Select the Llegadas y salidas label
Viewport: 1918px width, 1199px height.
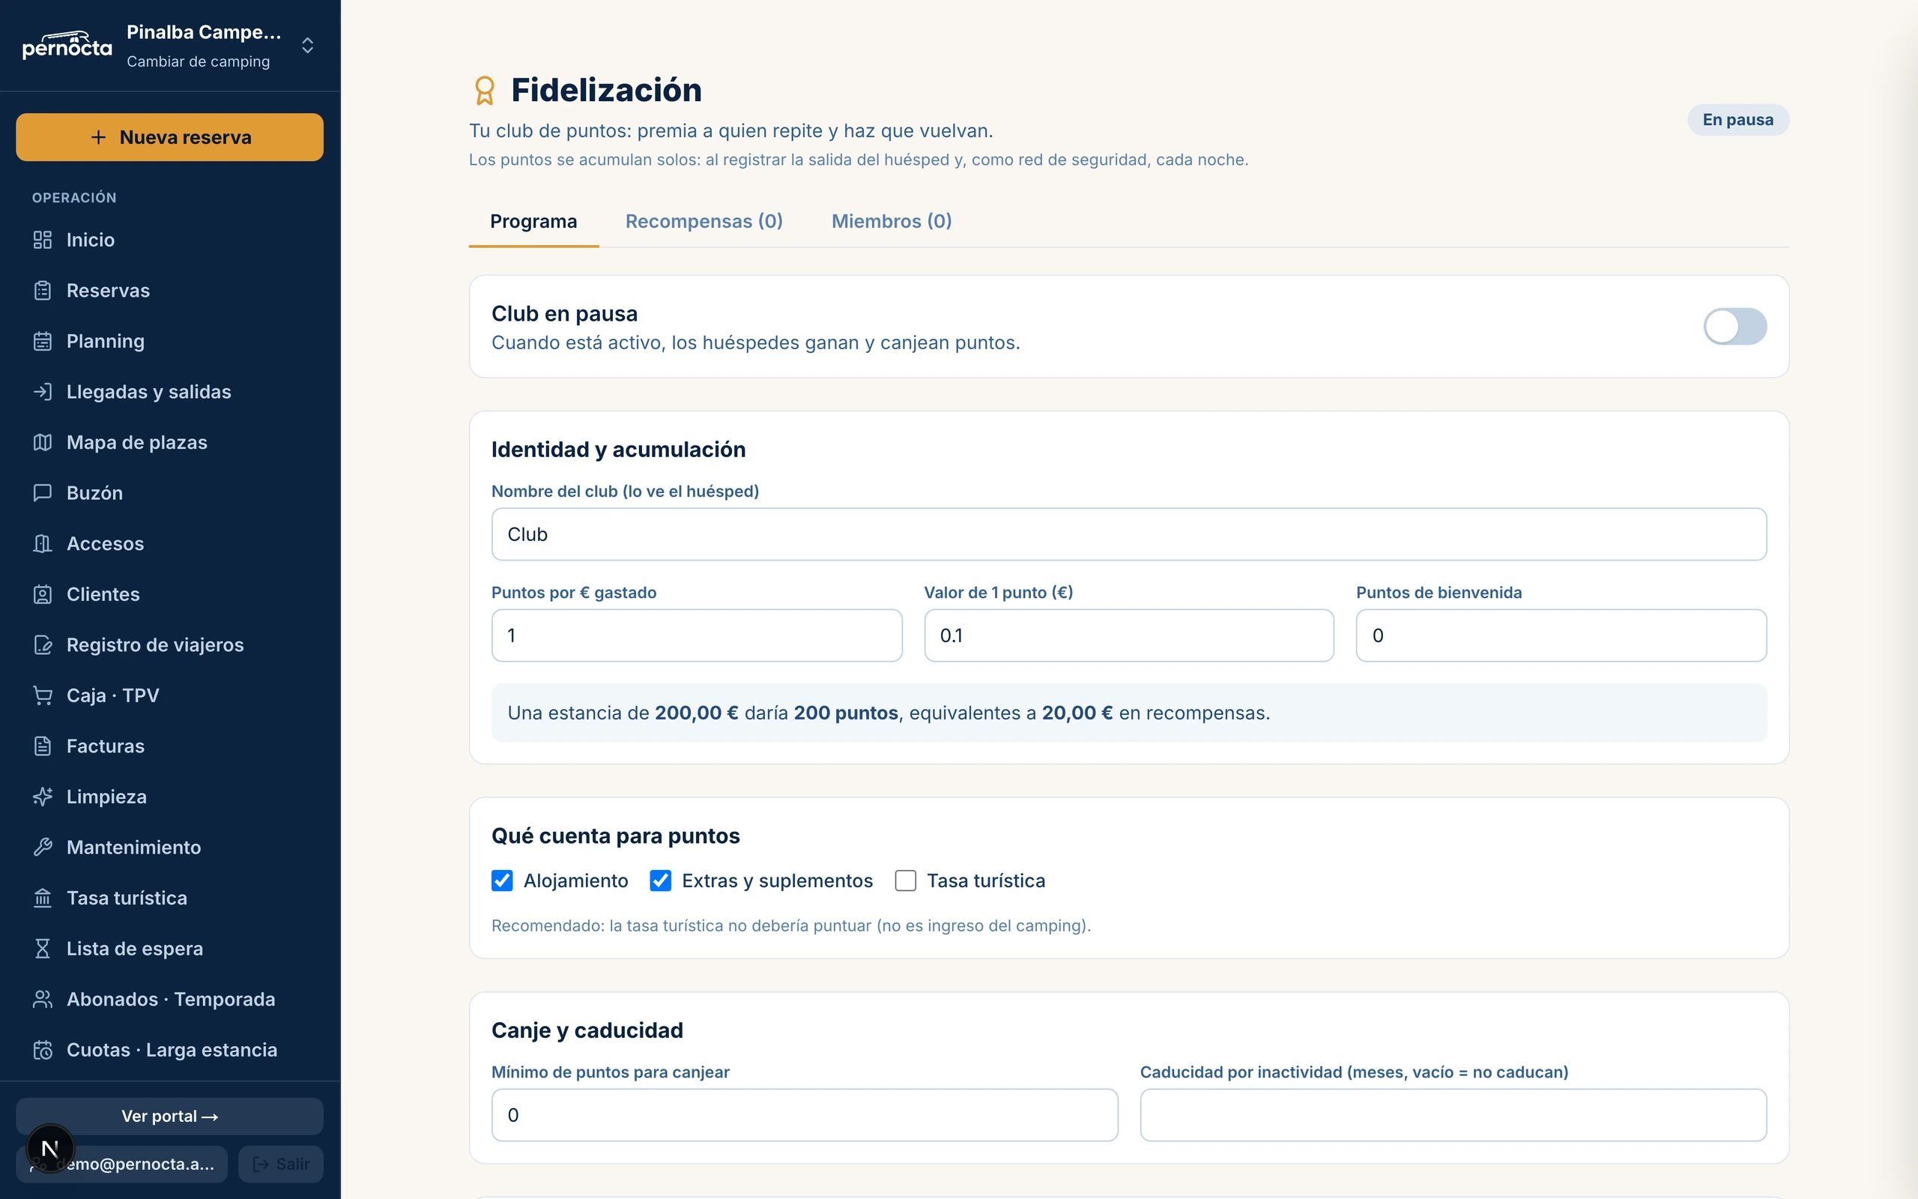click(149, 392)
